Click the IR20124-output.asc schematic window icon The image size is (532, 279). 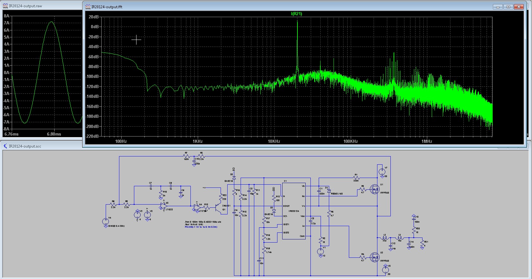click(x=5, y=146)
